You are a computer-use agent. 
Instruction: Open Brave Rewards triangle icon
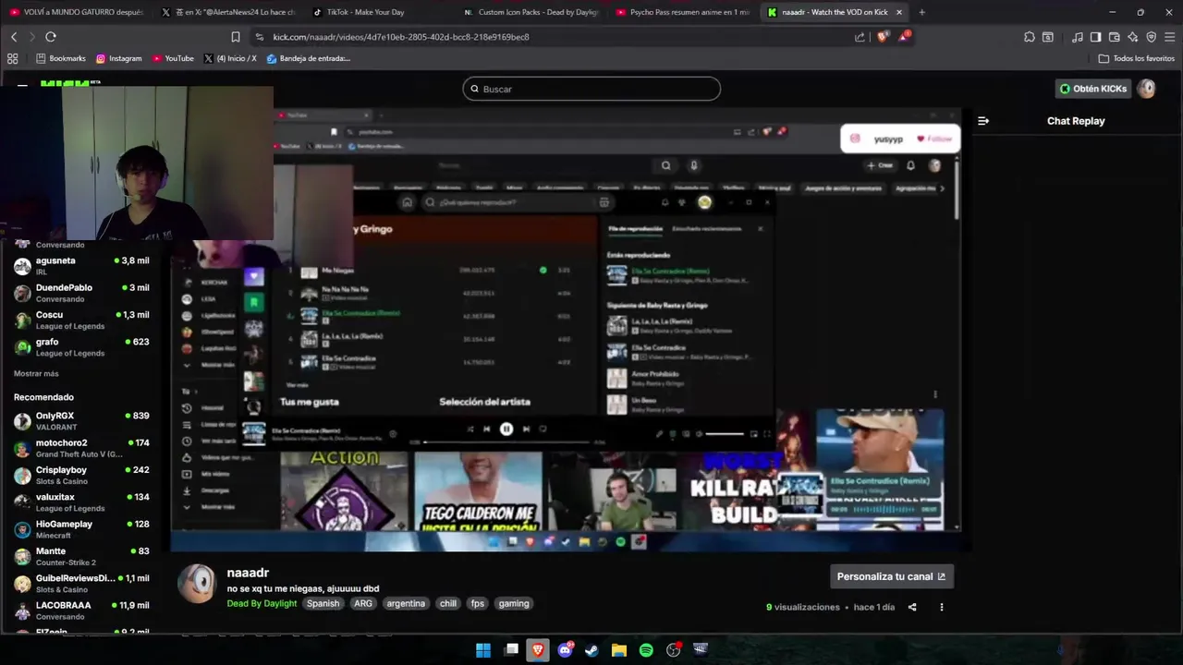(x=903, y=37)
